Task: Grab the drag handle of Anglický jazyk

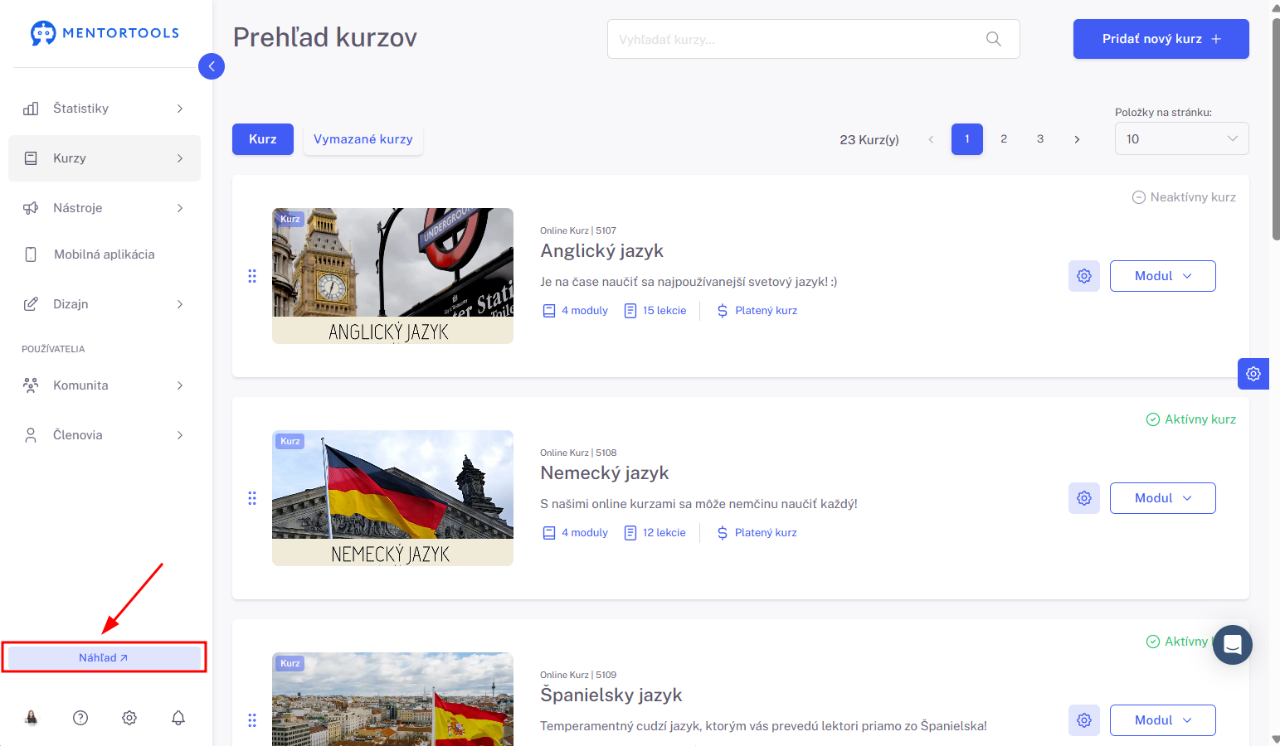Action: coord(252,276)
